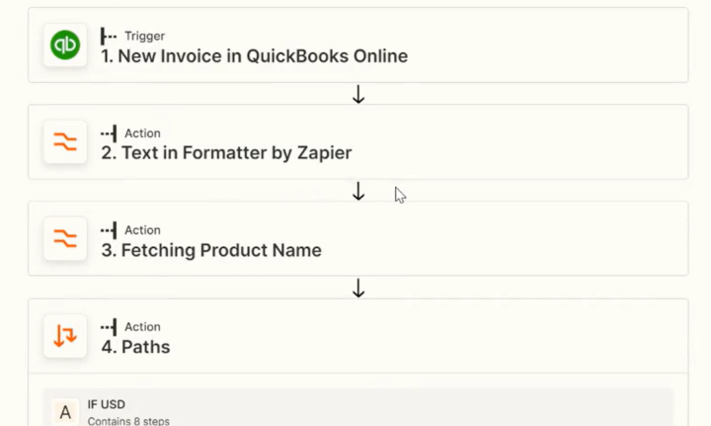Click the path A letter badge
Screen dimensions: 711x426
(x=65, y=412)
